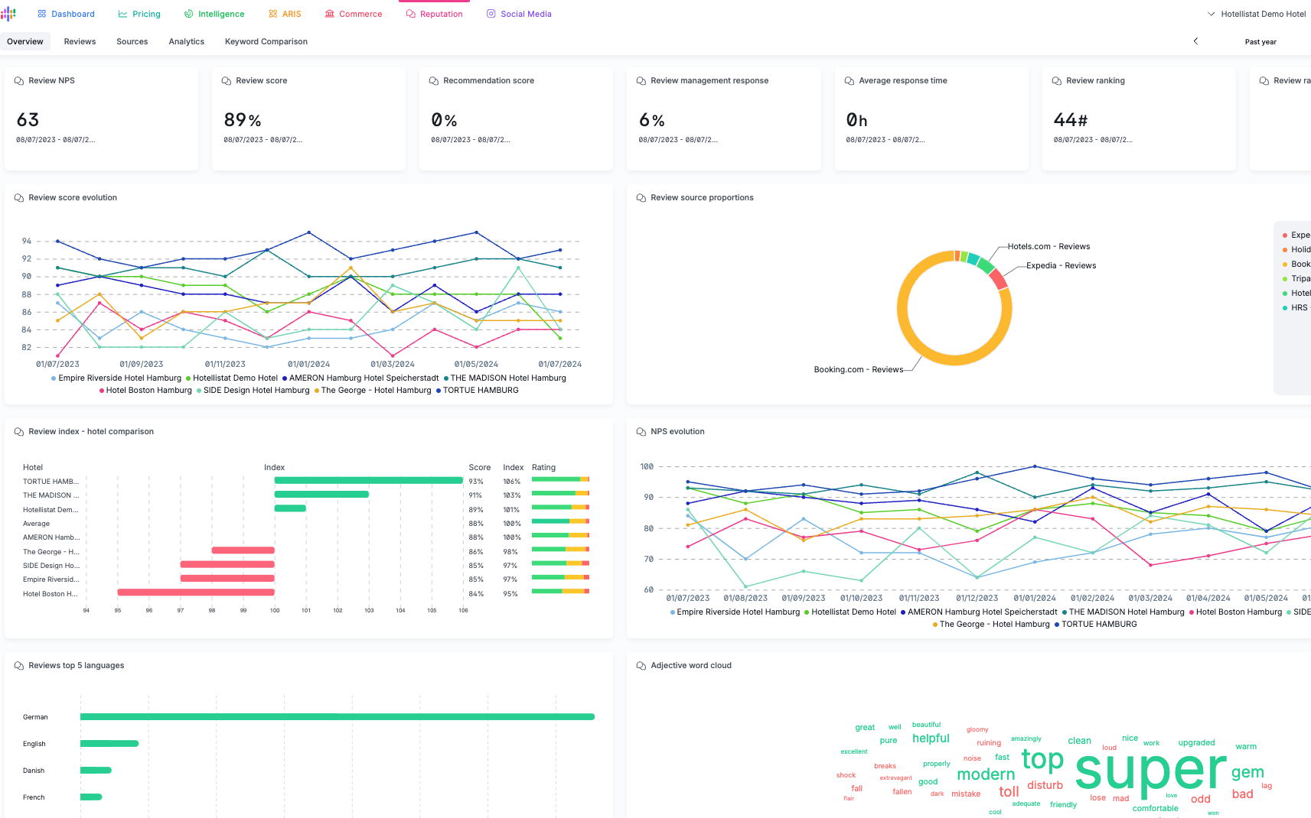This screenshot has width=1311, height=818.
Task: Expand the Hotellistat Demo Hotel selector
Action: click(x=1257, y=14)
